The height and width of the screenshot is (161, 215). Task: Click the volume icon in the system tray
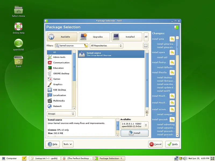(185, 158)
